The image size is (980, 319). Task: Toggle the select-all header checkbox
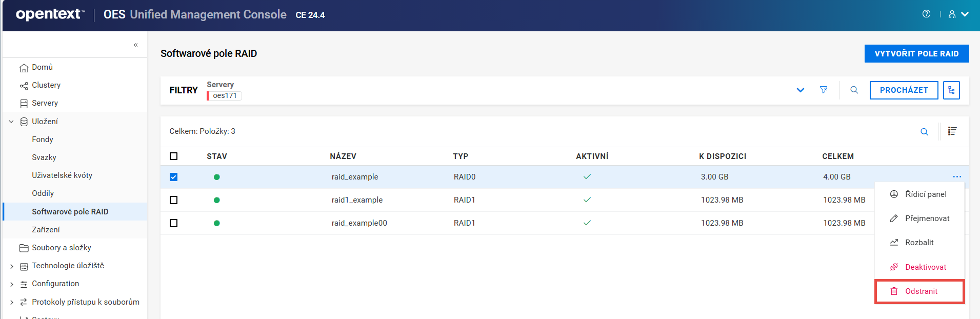[x=174, y=156]
